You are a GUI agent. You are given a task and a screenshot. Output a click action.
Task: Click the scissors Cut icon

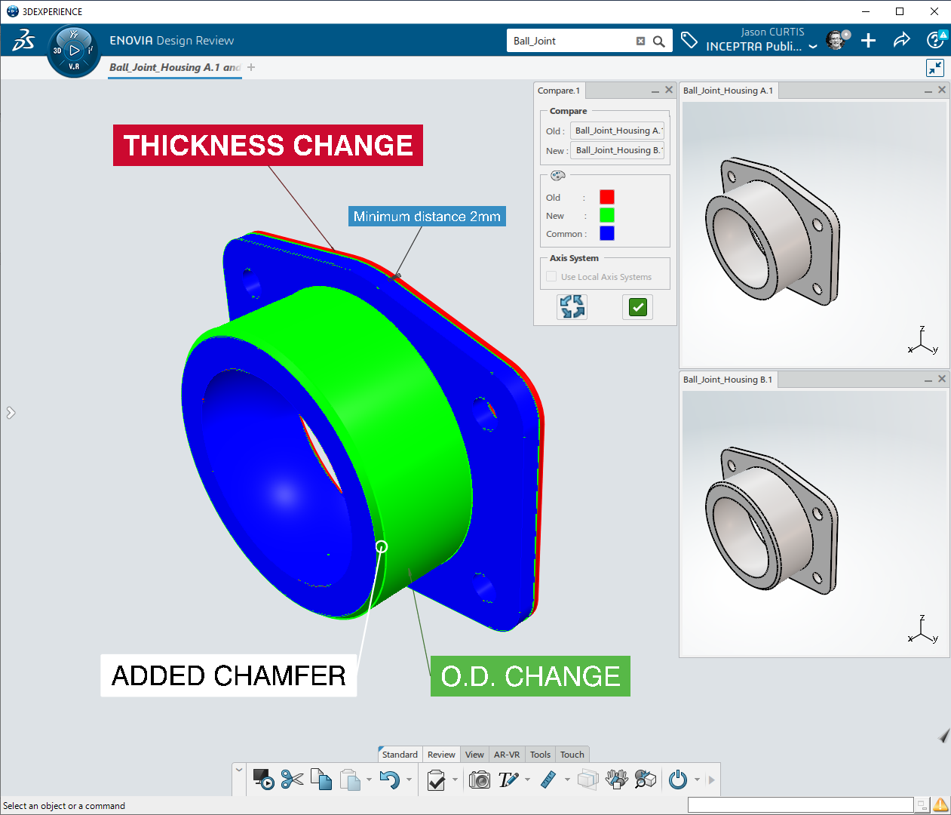point(292,780)
